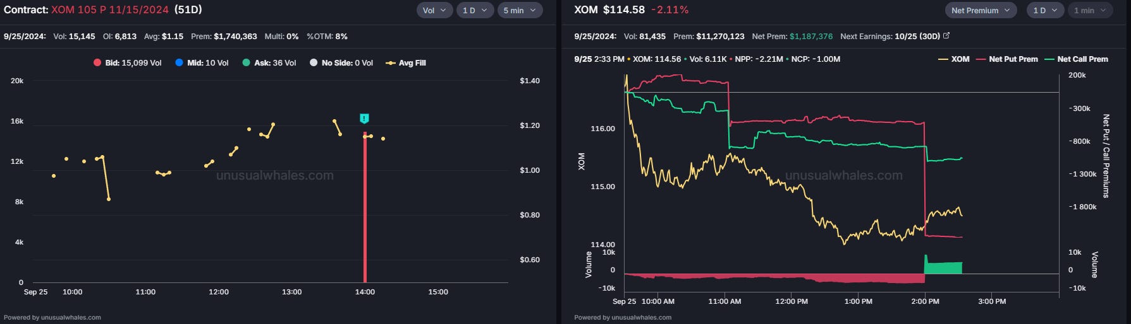Click the 9/25 2:33 PM timestamp
Viewport: 1131px width, 324px height.
(599, 59)
